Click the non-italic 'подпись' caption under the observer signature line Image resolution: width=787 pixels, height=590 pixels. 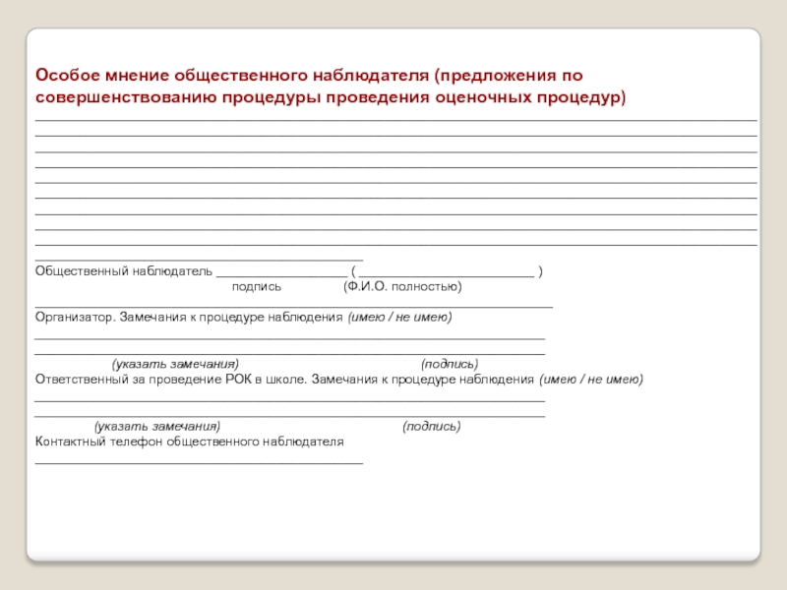point(257,287)
